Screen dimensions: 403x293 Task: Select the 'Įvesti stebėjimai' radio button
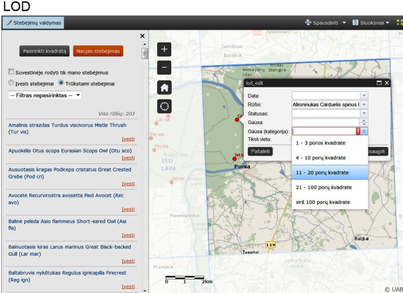coord(11,83)
